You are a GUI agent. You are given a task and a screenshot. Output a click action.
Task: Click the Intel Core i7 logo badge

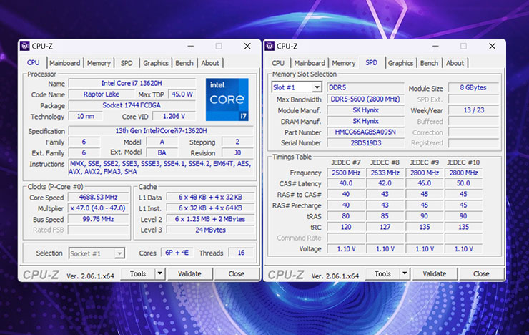[227, 99]
